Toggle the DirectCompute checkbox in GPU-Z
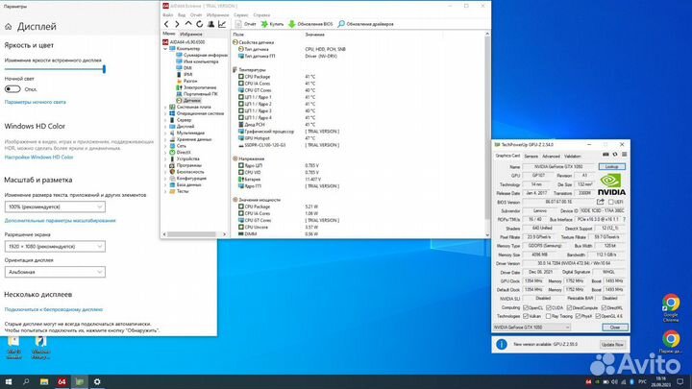Image resolution: width=692 pixels, height=389 pixels. pos(569,308)
